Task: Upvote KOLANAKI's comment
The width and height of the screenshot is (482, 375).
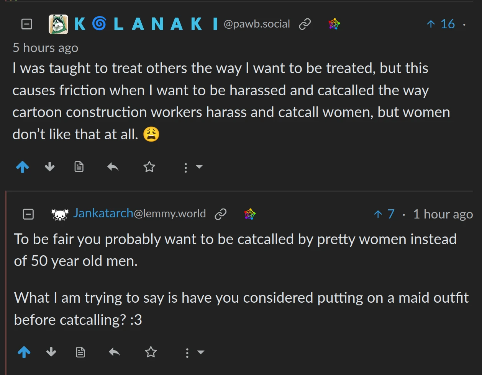Action: (x=23, y=167)
